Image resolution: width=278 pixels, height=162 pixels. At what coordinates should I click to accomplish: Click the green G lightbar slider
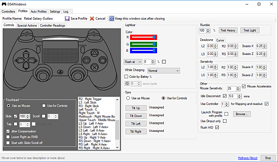tap(144, 44)
